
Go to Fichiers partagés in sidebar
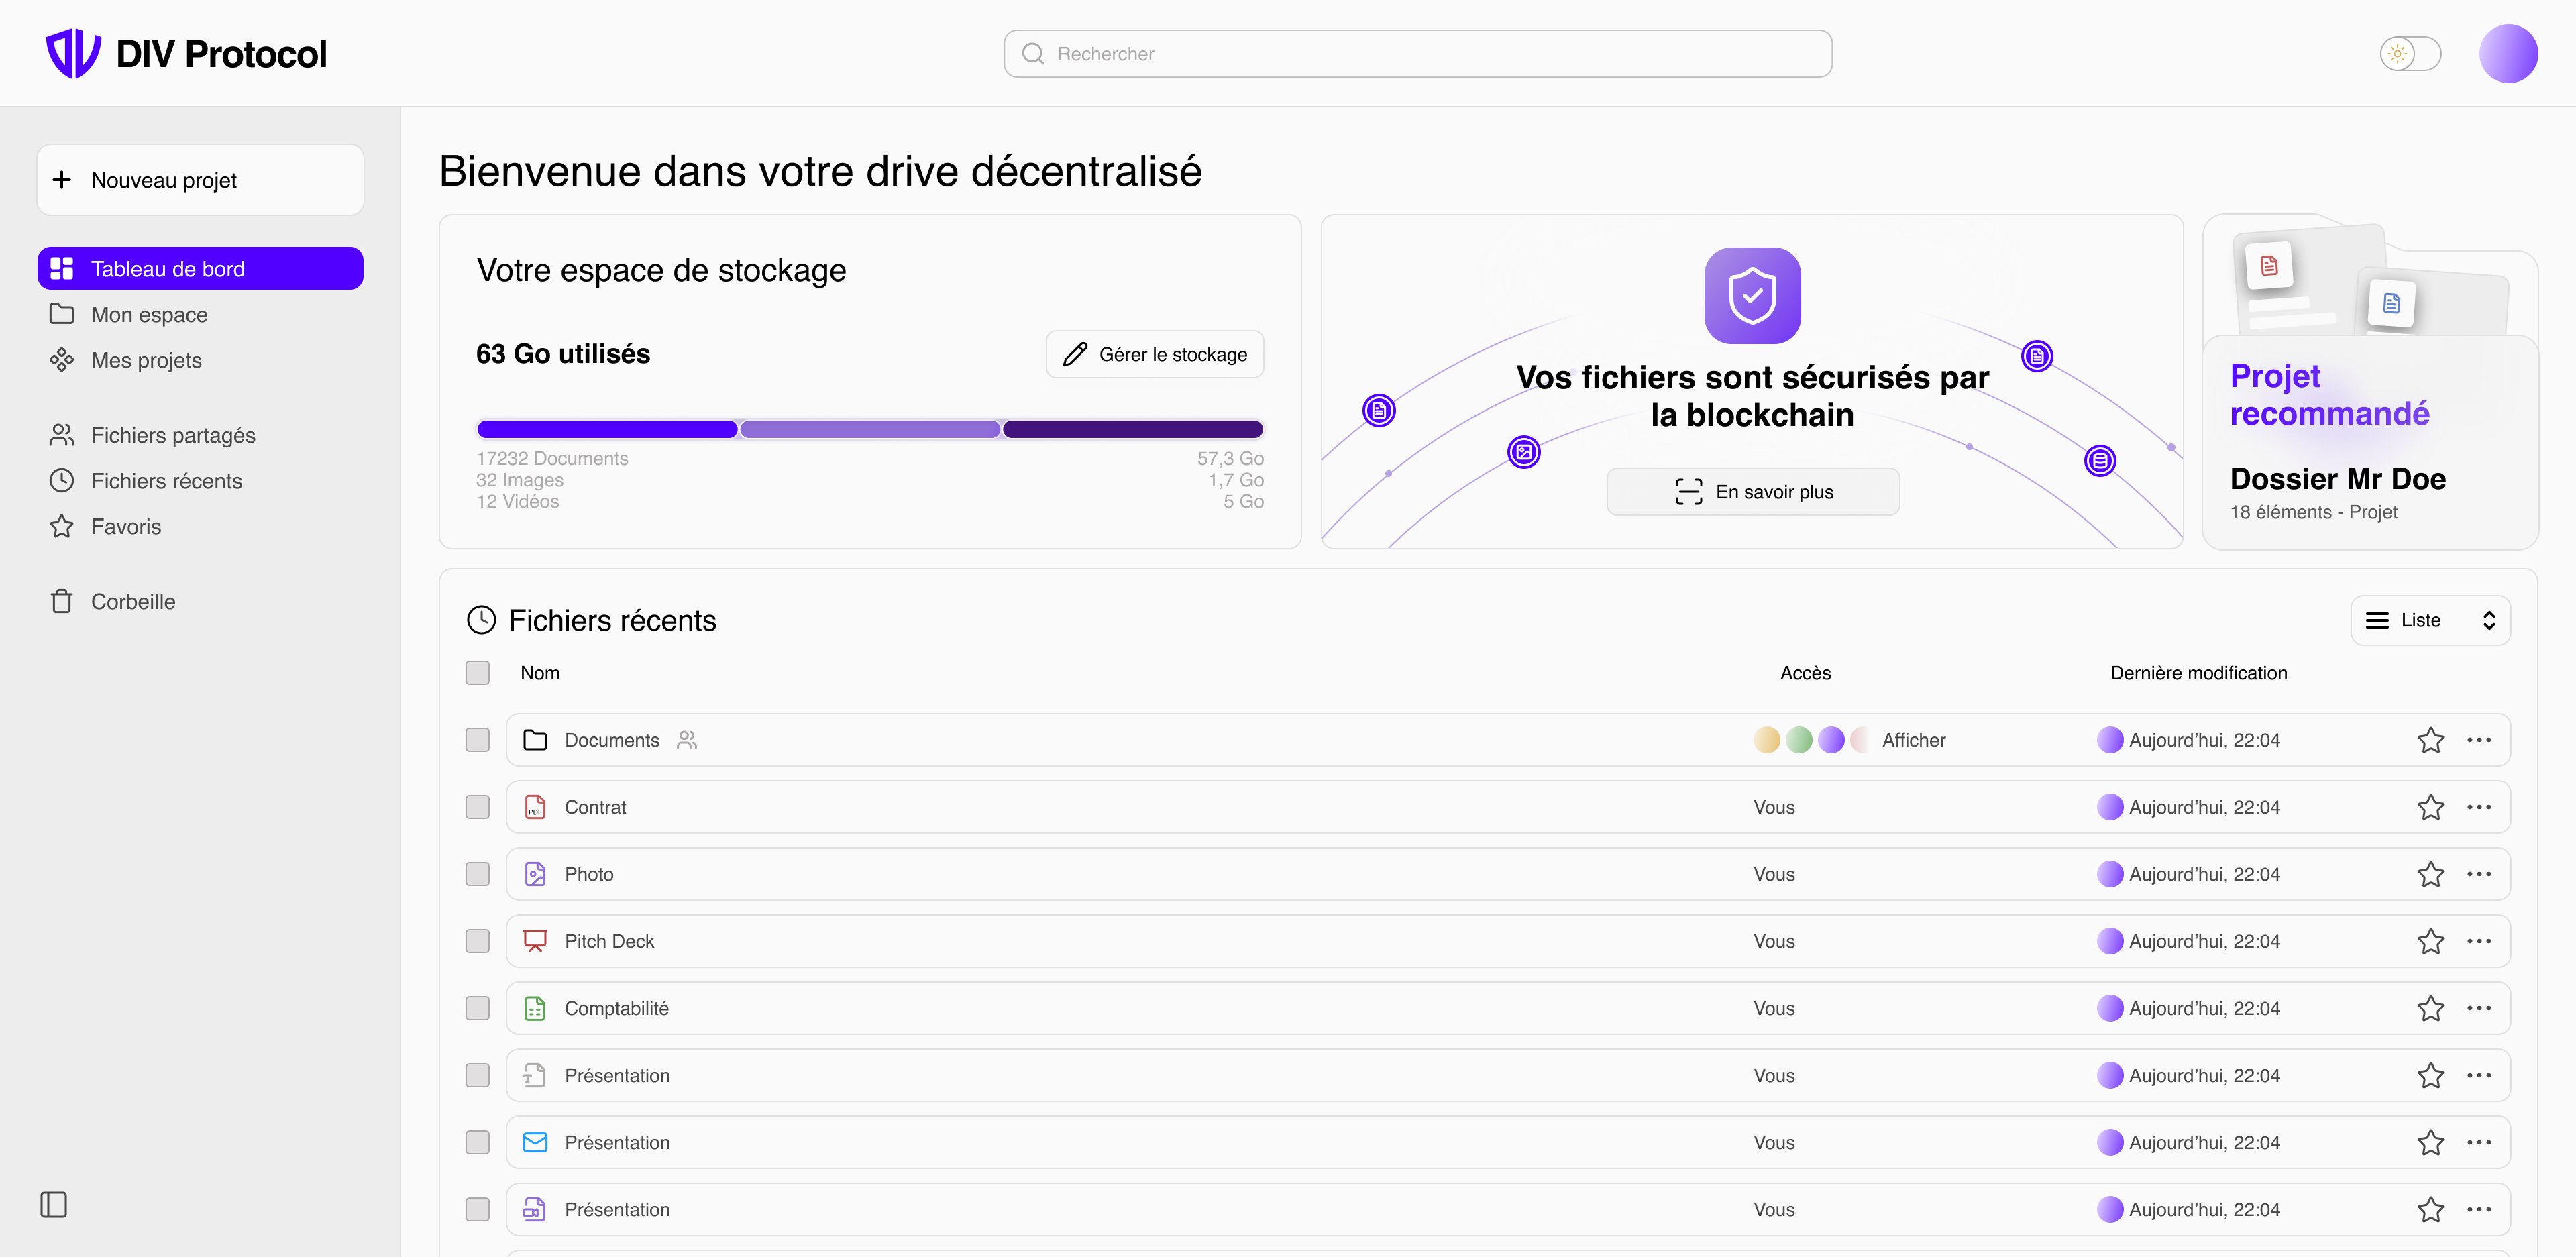tap(173, 435)
